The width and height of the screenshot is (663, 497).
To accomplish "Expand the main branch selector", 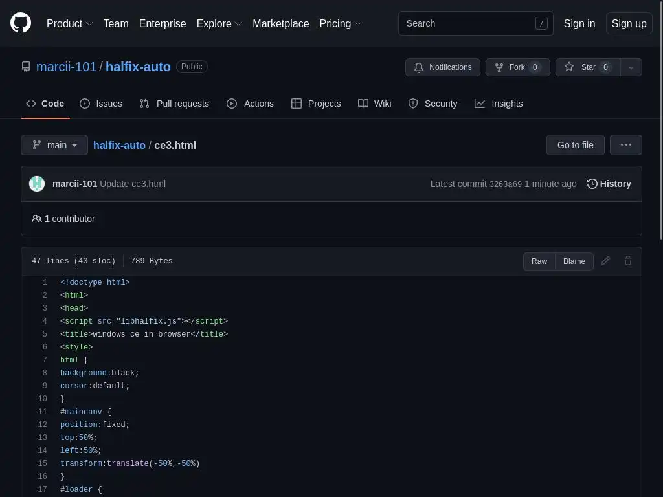I will tap(54, 145).
